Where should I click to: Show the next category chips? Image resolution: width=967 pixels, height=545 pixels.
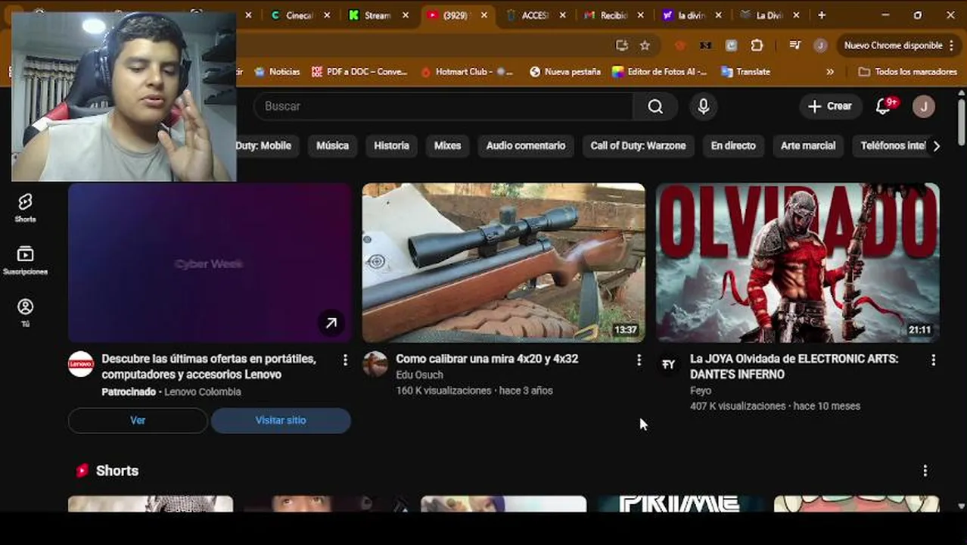[936, 146]
